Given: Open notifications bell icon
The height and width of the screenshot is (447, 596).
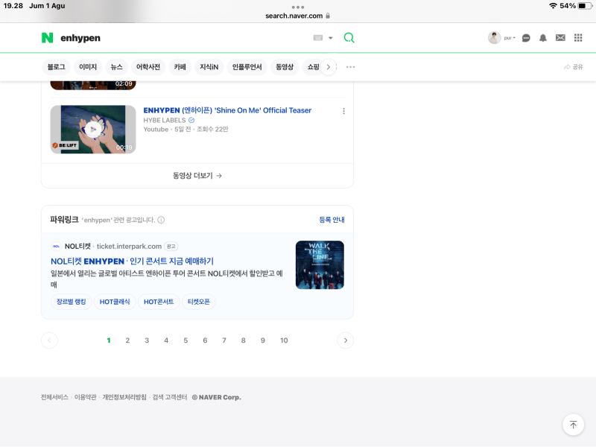Looking at the screenshot, I should [x=543, y=38].
